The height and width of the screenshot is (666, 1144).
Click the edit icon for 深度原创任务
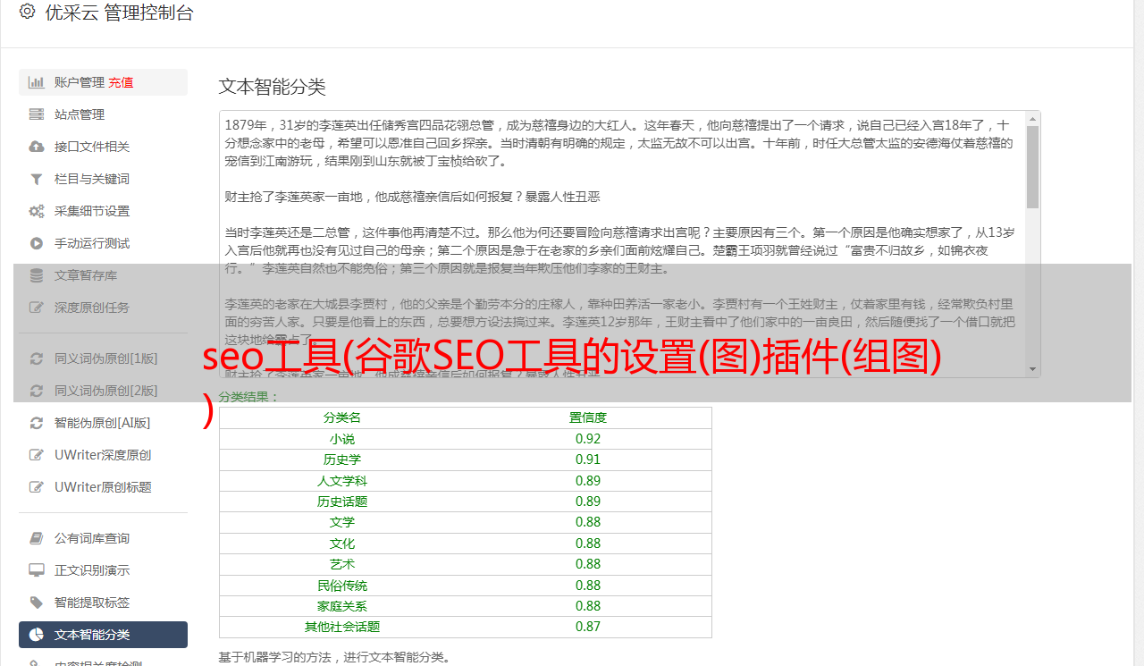(x=37, y=308)
